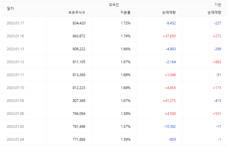Image resolution: width=228 pixels, height=146 pixels.
Task: Click the 1.58% ownership ratio
Action: coord(126,114)
